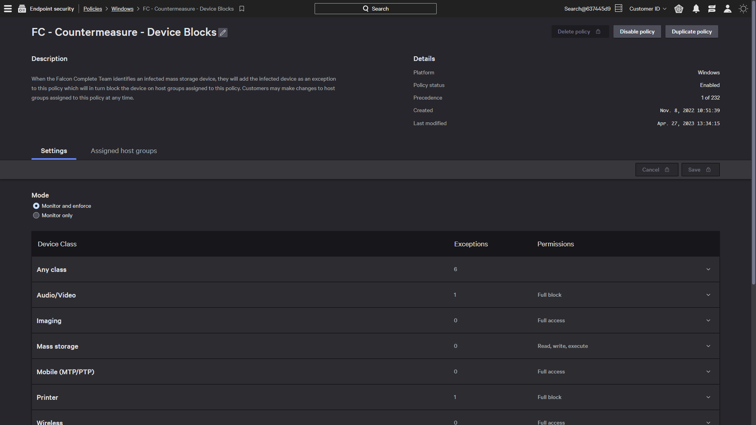The image size is (756, 425).
Task: Expand the Printer row chevron
Action: click(x=708, y=397)
